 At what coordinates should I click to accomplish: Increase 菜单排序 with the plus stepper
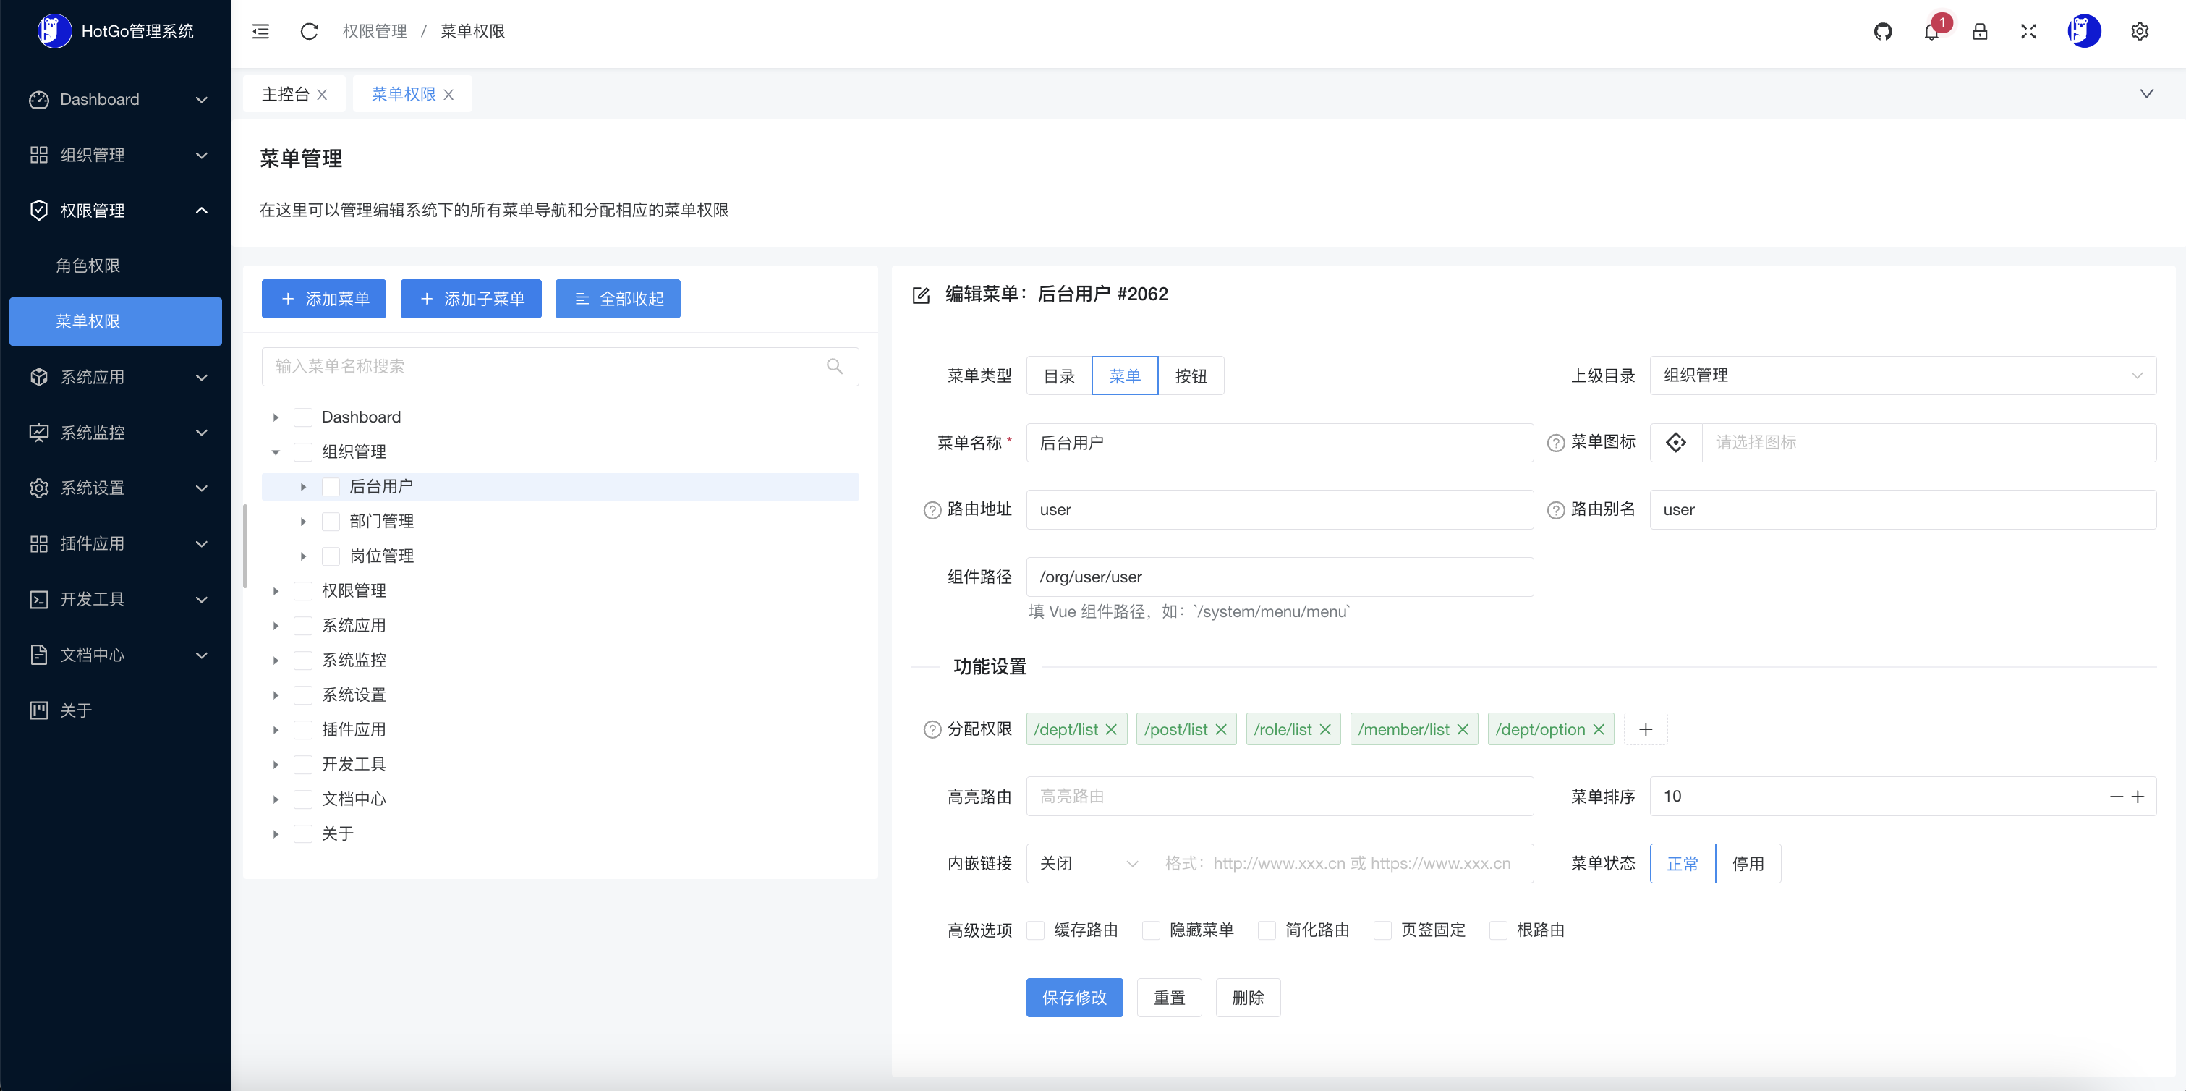point(2138,797)
